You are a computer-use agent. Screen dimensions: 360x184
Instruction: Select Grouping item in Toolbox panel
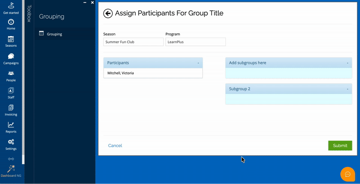(54, 34)
